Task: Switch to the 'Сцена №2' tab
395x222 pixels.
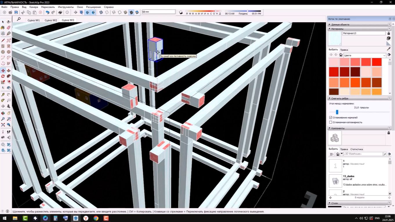Action: point(50,20)
